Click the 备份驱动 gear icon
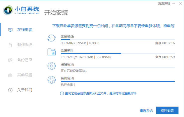Image resolution: width=184 pixels, height=117 pixels. 51,80
